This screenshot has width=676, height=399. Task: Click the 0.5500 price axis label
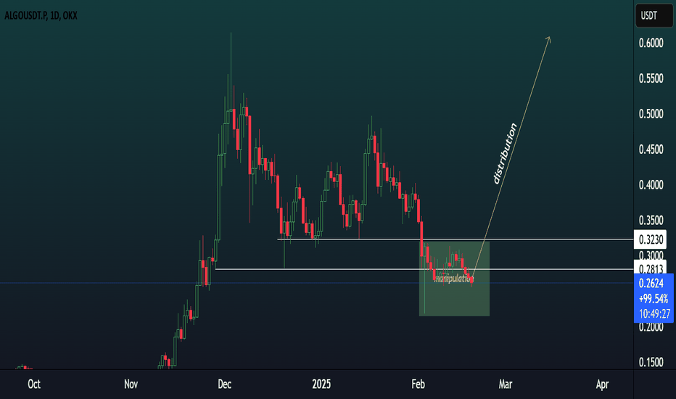pyautogui.click(x=651, y=78)
